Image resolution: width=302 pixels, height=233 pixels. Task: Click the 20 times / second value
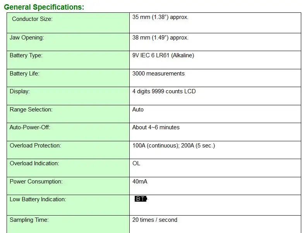[x=154, y=220]
